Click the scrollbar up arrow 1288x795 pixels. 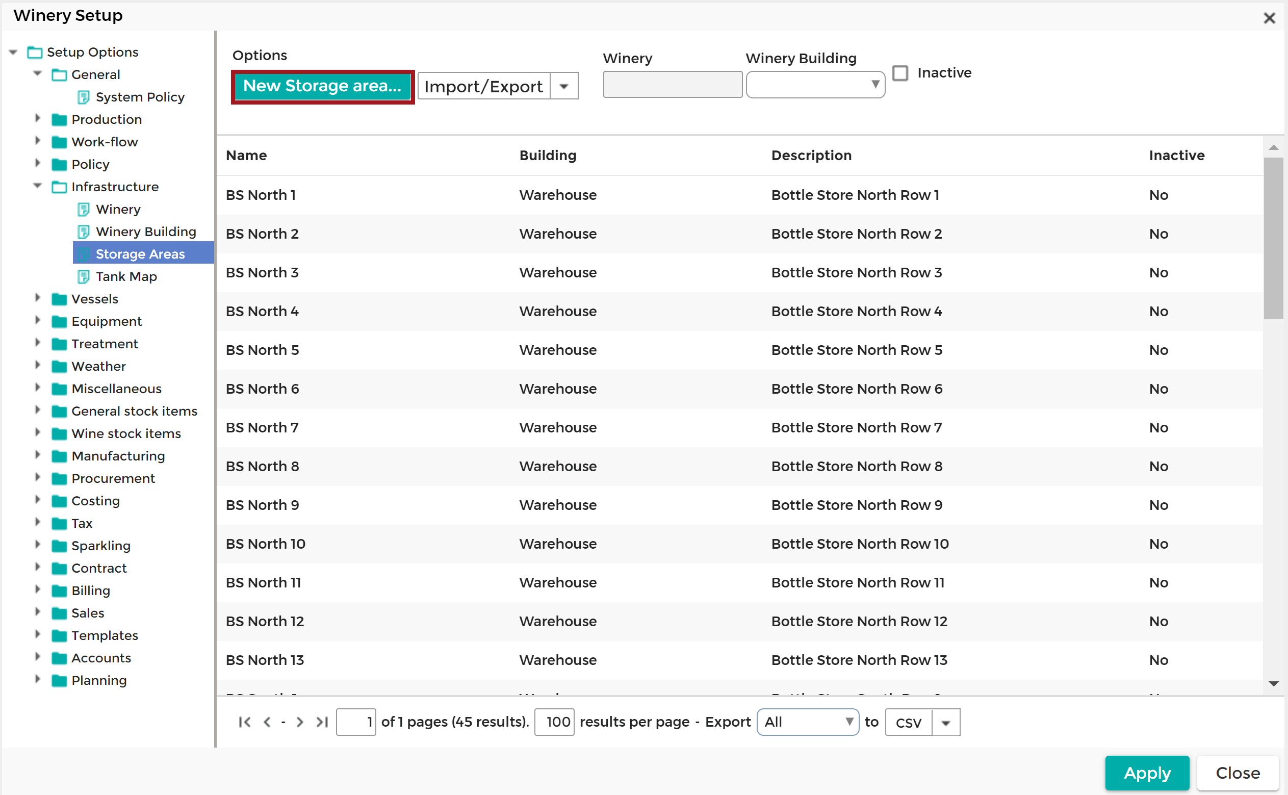pyautogui.click(x=1273, y=148)
